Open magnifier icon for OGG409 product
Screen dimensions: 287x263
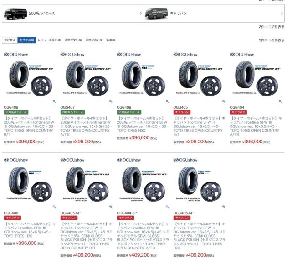click(167, 101)
